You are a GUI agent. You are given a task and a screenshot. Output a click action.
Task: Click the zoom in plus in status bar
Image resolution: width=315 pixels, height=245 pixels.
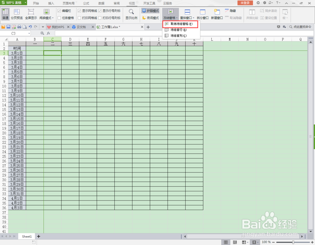312,242
